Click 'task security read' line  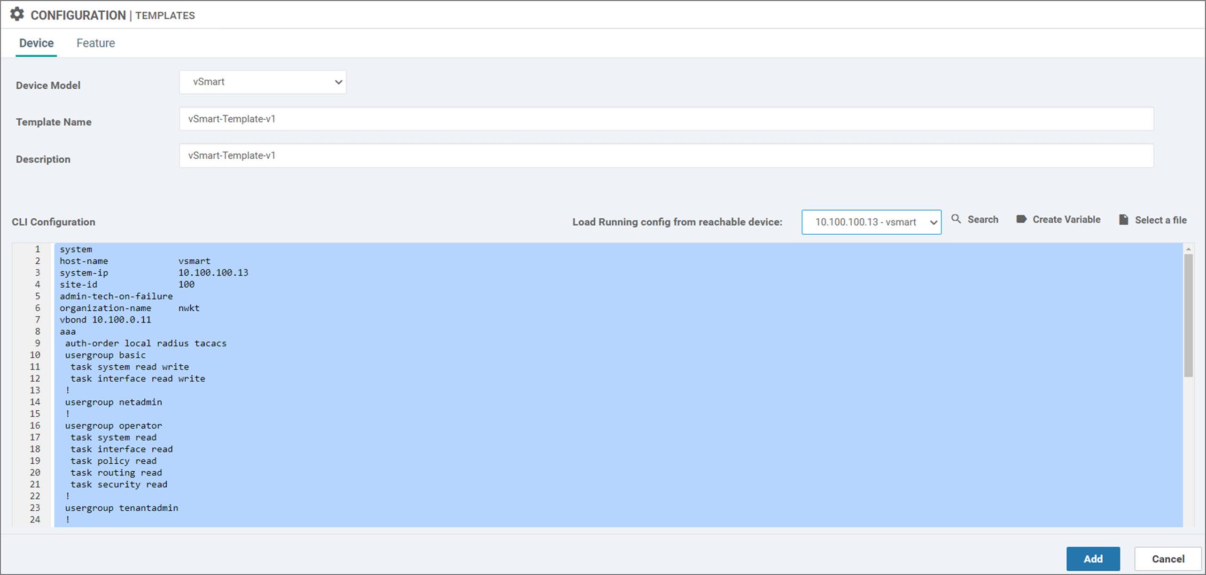(x=119, y=484)
